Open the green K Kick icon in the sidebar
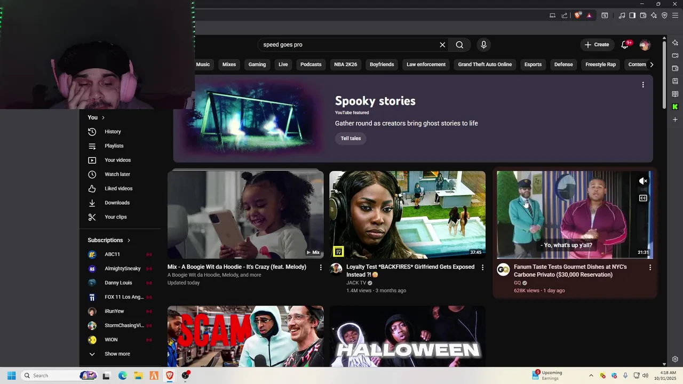 (x=675, y=107)
